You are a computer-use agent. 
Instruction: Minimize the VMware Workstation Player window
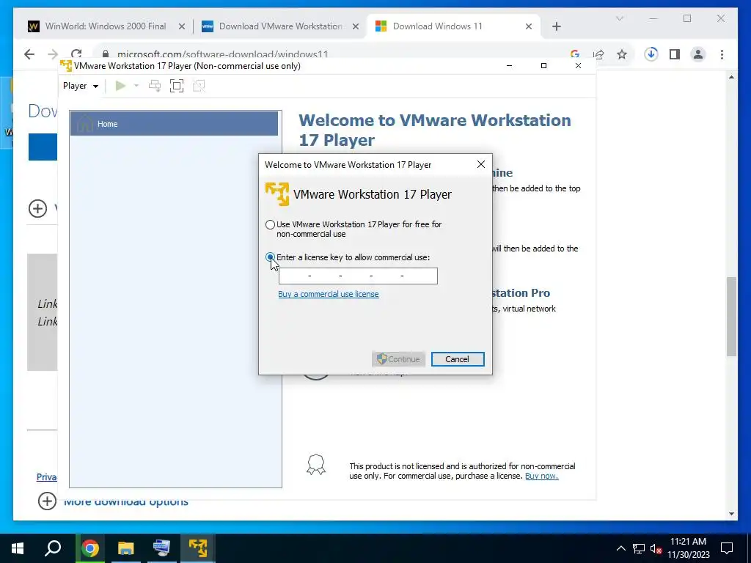(x=509, y=65)
